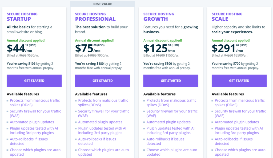Viewport: 273px width, 158px height.
Task: Open Automated plugin updates link under Growth
Action: (168, 122)
